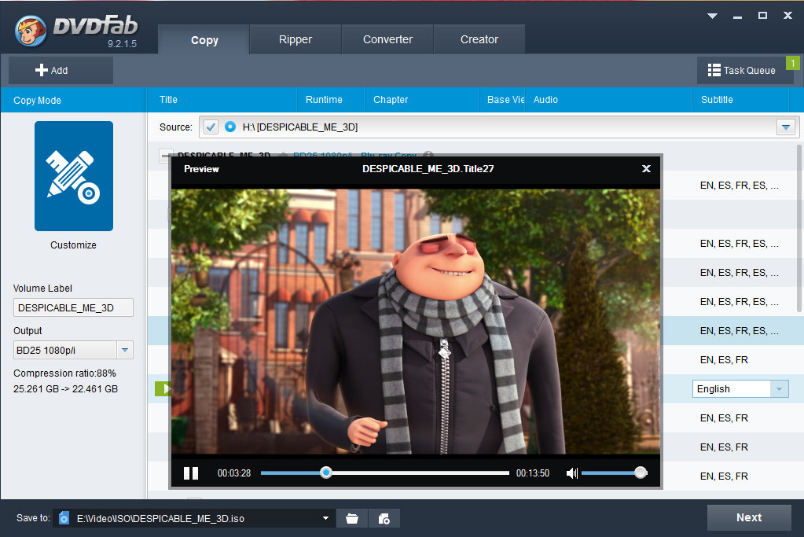Click the Gru video preview frame

[415, 322]
